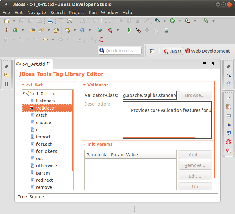
Task: Close the c-1_0-rt.tld editor tab
Action: point(49,64)
